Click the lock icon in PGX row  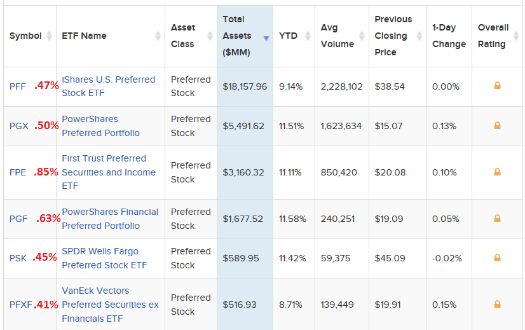[x=497, y=125]
